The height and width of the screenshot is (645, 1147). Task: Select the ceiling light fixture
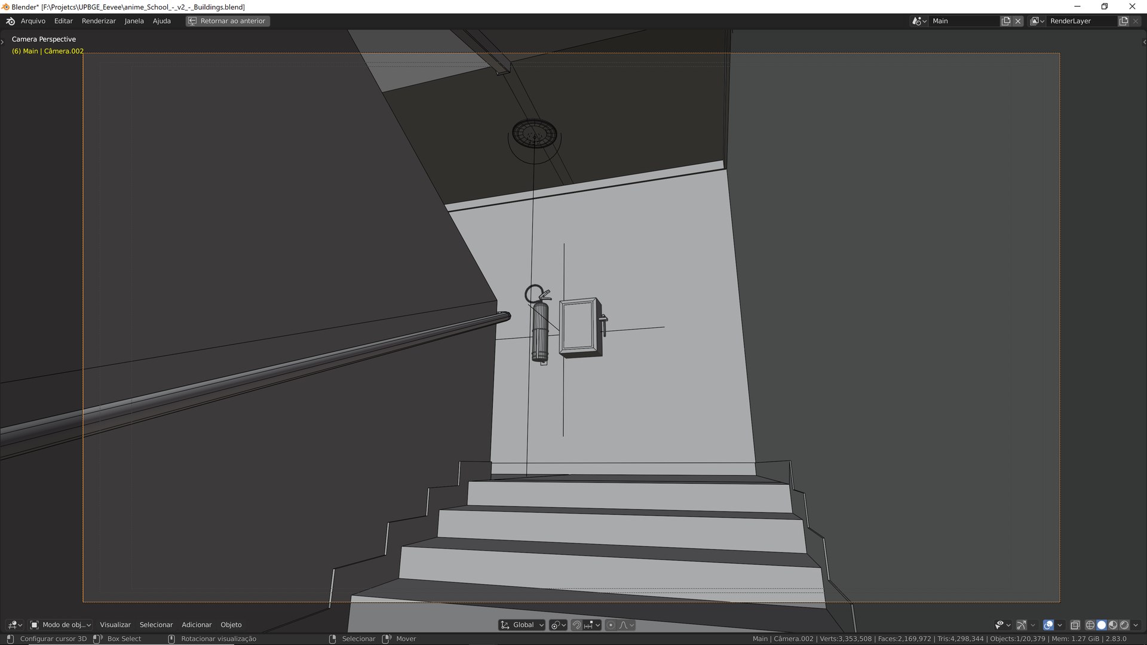tap(534, 135)
